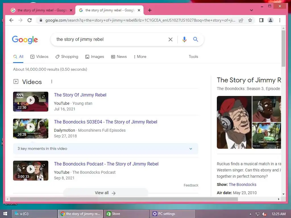The width and height of the screenshot is (291, 218).
Task: Play the 26:28 video thumbnail
Action: (x=31, y=129)
